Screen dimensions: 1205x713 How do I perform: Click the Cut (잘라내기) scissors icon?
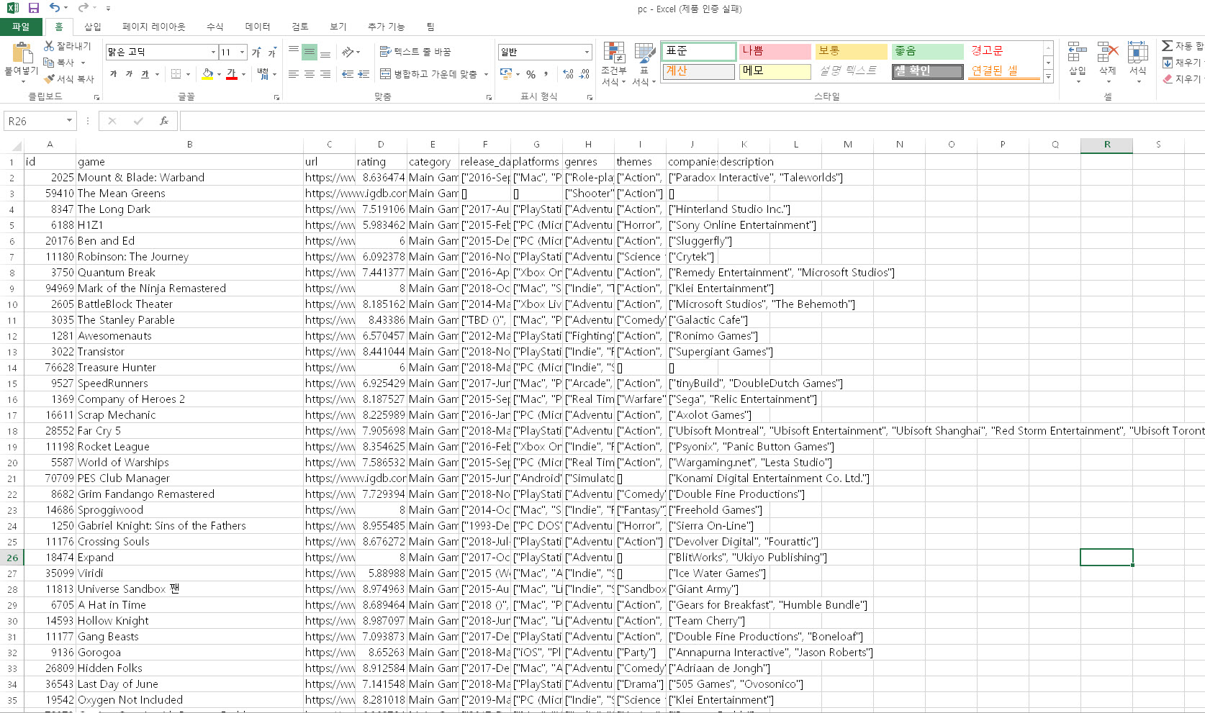pyautogui.click(x=49, y=46)
